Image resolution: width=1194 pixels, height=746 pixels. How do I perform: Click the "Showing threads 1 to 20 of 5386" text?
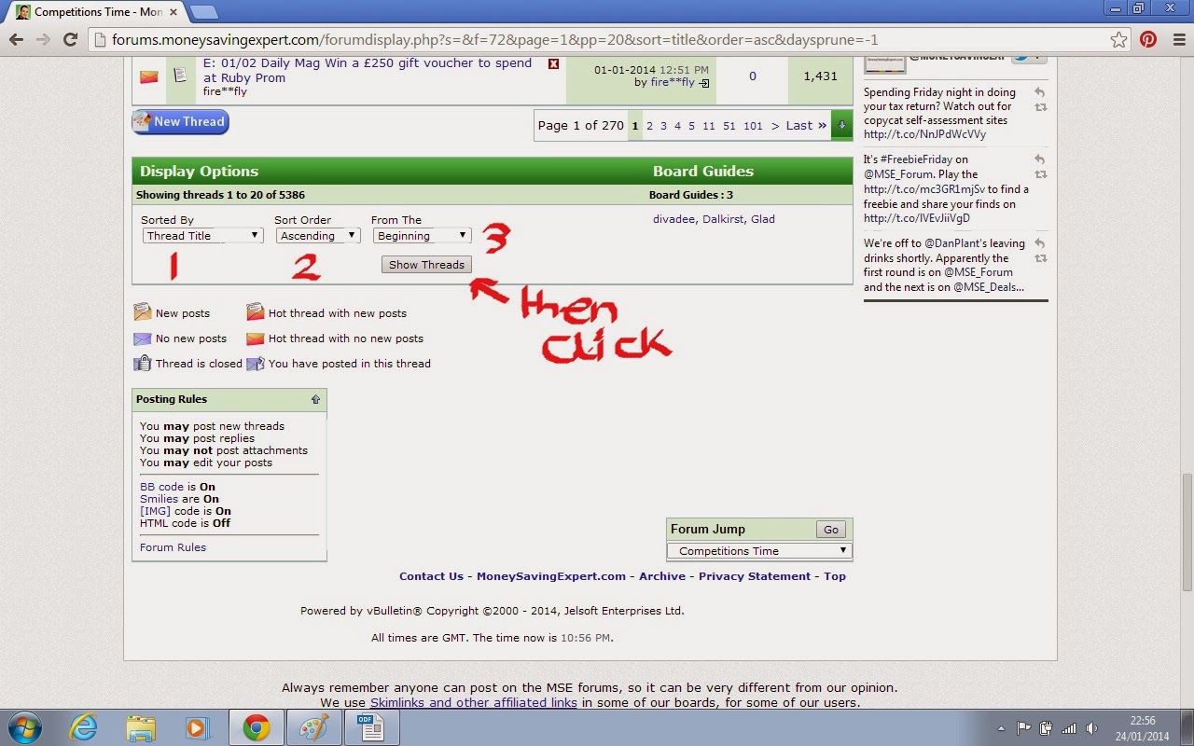coord(220,196)
